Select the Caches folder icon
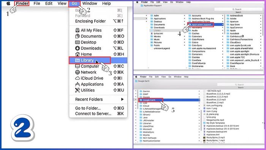This screenshot has height=150, width=266. 190,34
